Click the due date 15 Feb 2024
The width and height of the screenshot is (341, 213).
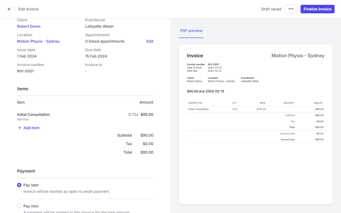[x=96, y=56]
